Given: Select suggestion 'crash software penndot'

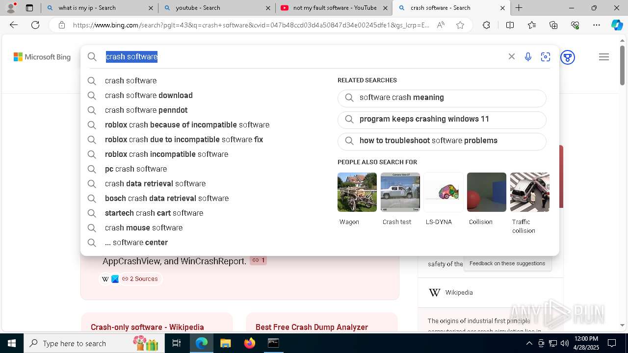Looking at the screenshot, I should (x=146, y=110).
